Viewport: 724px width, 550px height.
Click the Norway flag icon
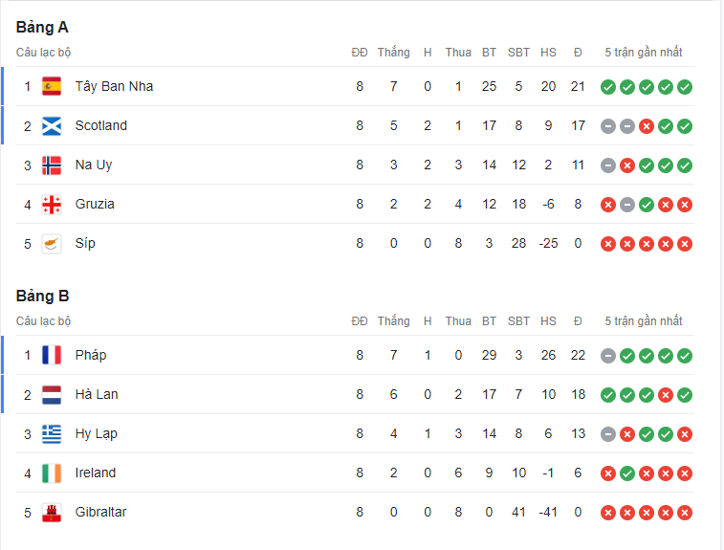pyautogui.click(x=52, y=165)
